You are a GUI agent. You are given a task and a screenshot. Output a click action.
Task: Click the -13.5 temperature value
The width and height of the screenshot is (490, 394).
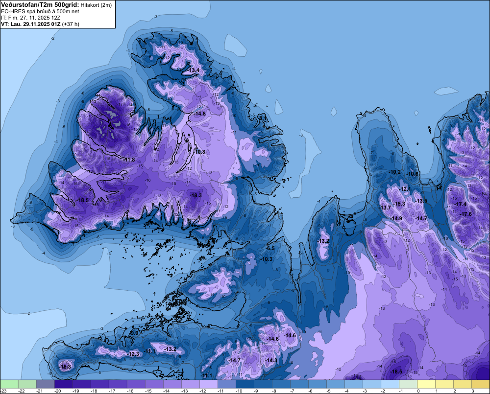(x=421, y=201)
